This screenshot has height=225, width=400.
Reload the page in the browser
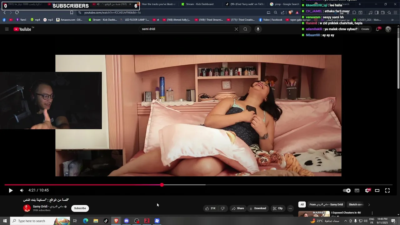pyautogui.click(x=17, y=12)
